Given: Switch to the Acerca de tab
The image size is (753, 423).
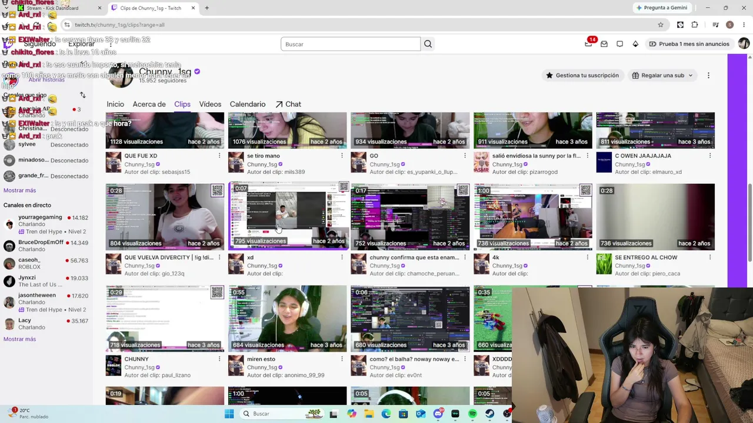Looking at the screenshot, I should pyautogui.click(x=149, y=104).
